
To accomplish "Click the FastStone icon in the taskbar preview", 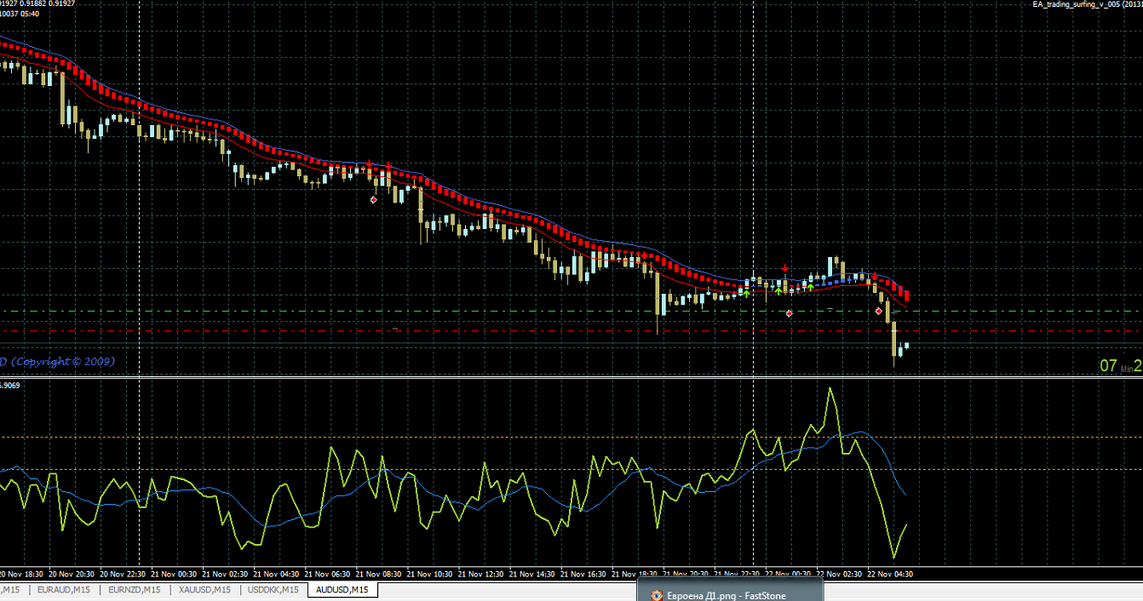I will [x=656, y=595].
